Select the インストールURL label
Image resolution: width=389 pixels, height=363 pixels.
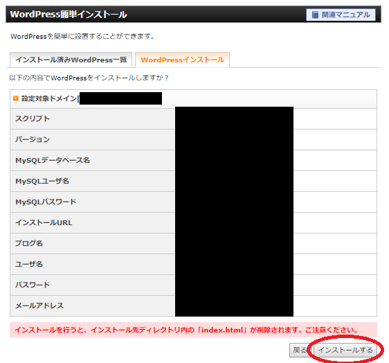(44, 222)
